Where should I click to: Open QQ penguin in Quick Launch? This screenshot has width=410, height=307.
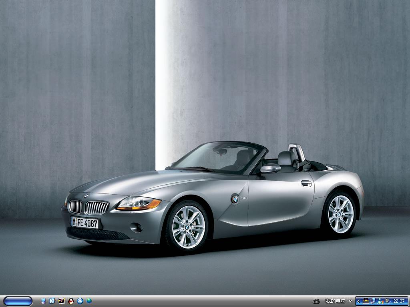(71, 301)
